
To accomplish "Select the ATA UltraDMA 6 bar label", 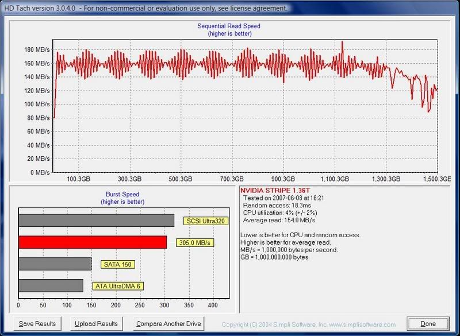I will click(118, 286).
